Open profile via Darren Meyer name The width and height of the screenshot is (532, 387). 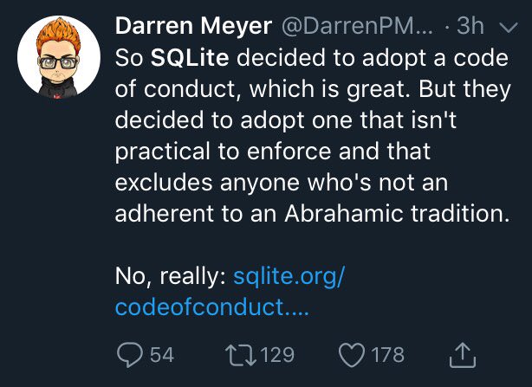point(193,26)
